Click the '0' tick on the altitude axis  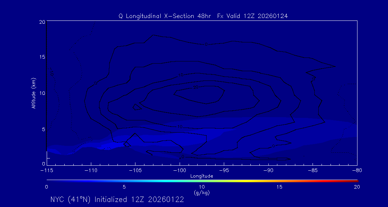43,164
